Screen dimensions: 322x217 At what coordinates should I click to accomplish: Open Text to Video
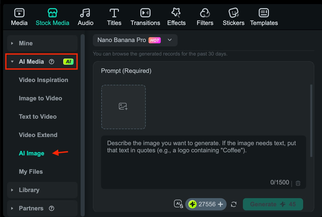tap(38, 116)
